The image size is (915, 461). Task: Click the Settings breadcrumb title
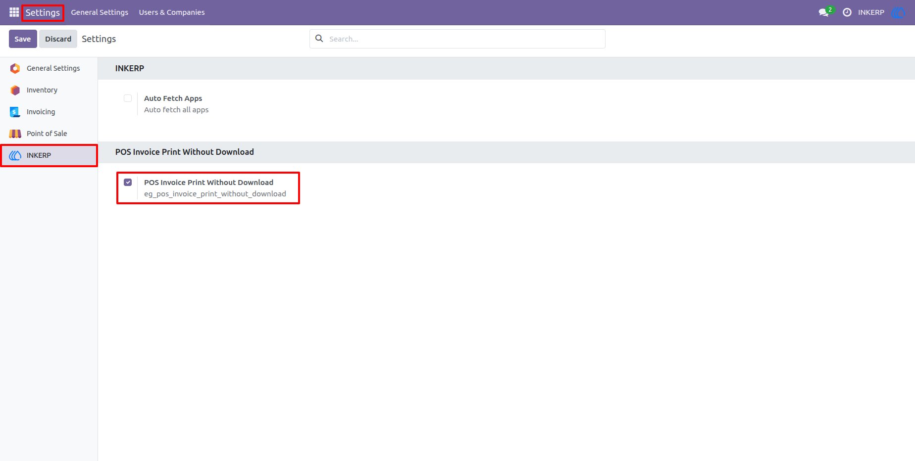pyautogui.click(x=99, y=39)
